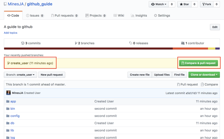Click 'Created User' commit message in app row
224x139 pixels.
104,101
